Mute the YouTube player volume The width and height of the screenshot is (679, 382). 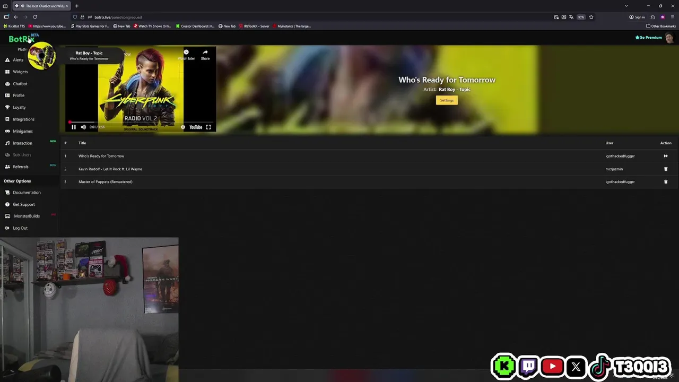click(x=83, y=127)
